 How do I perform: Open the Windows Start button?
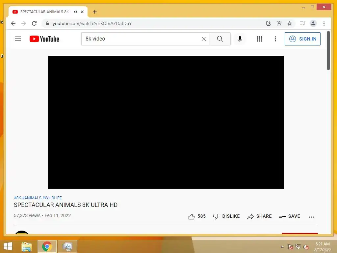click(x=8, y=246)
